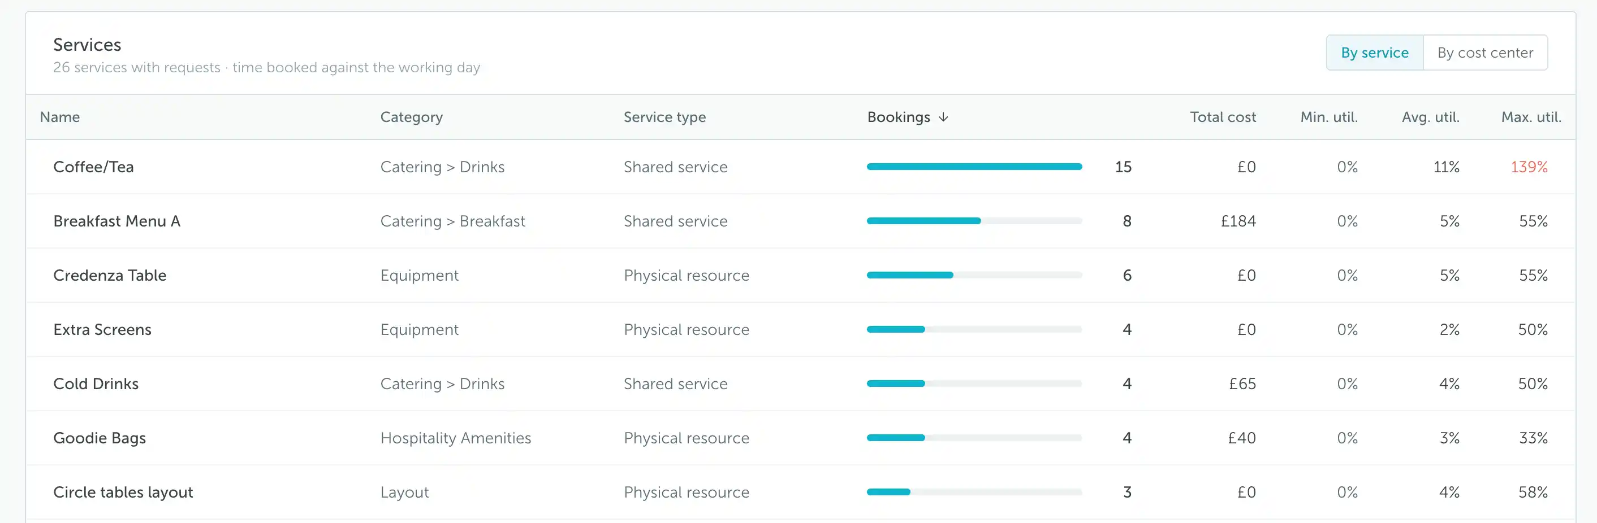Sort by the Category column header
The width and height of the screenshot is (1597, 523).
tap(411, 117)
